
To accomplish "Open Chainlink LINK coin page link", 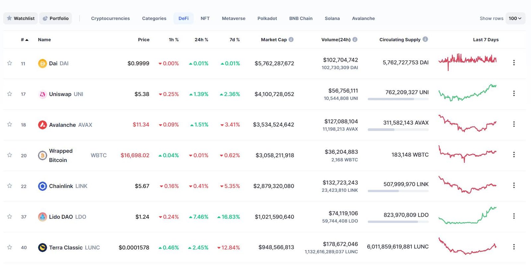I will 68,186.
